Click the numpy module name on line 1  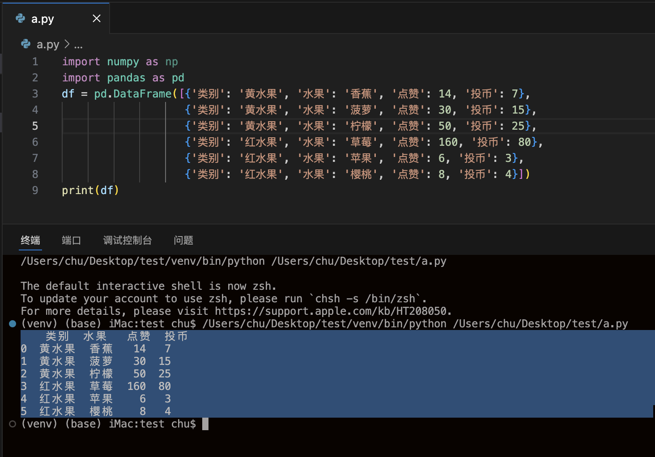tap(123, 62)
